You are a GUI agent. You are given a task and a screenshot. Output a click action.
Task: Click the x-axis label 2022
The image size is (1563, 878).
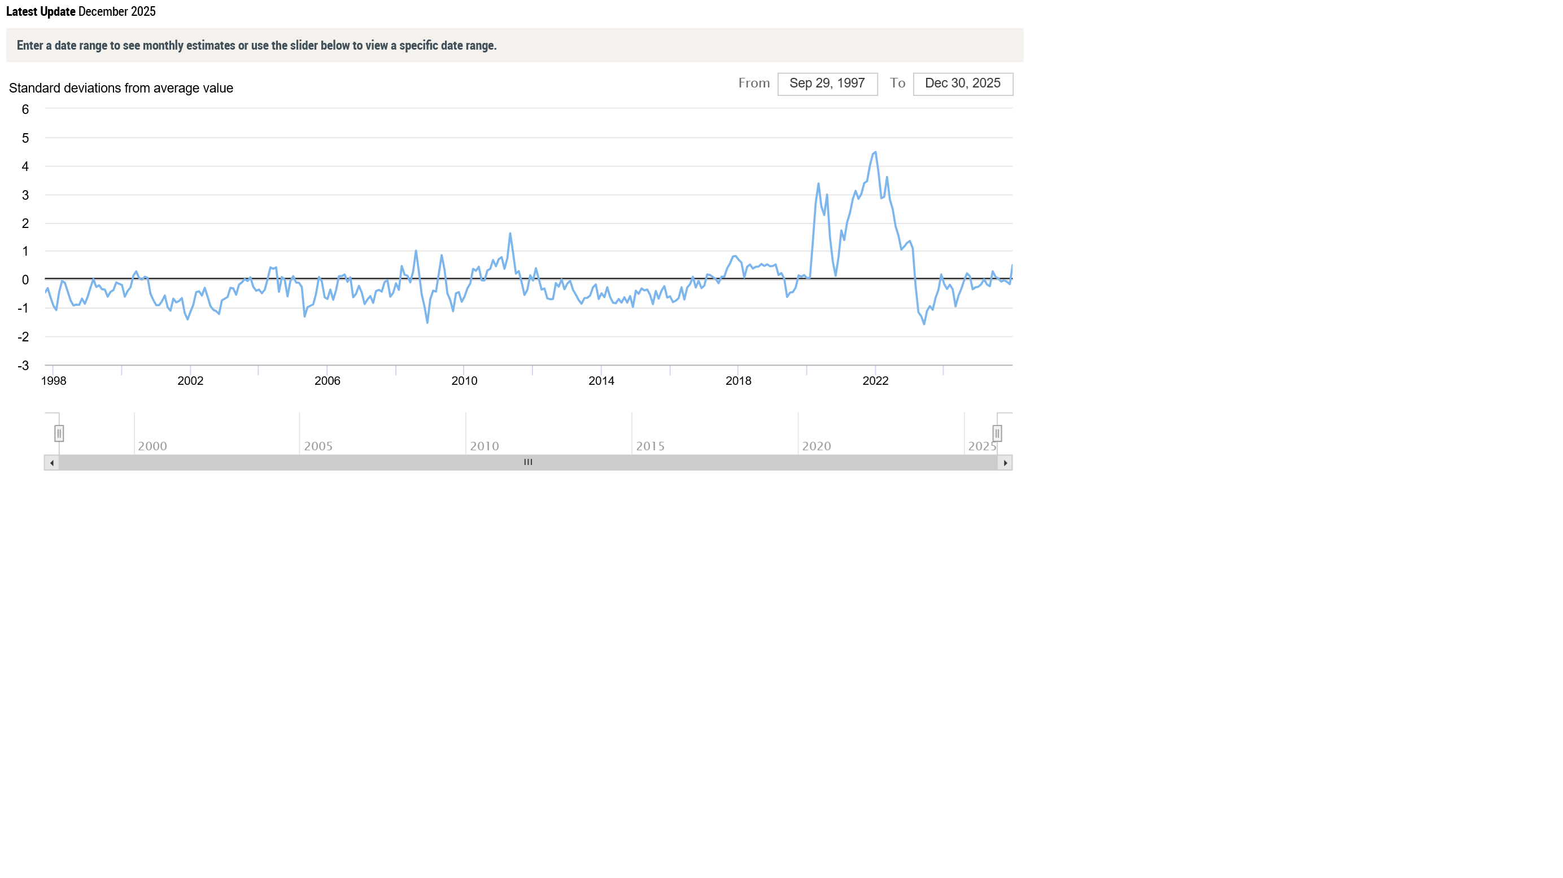tap(875, 381)
